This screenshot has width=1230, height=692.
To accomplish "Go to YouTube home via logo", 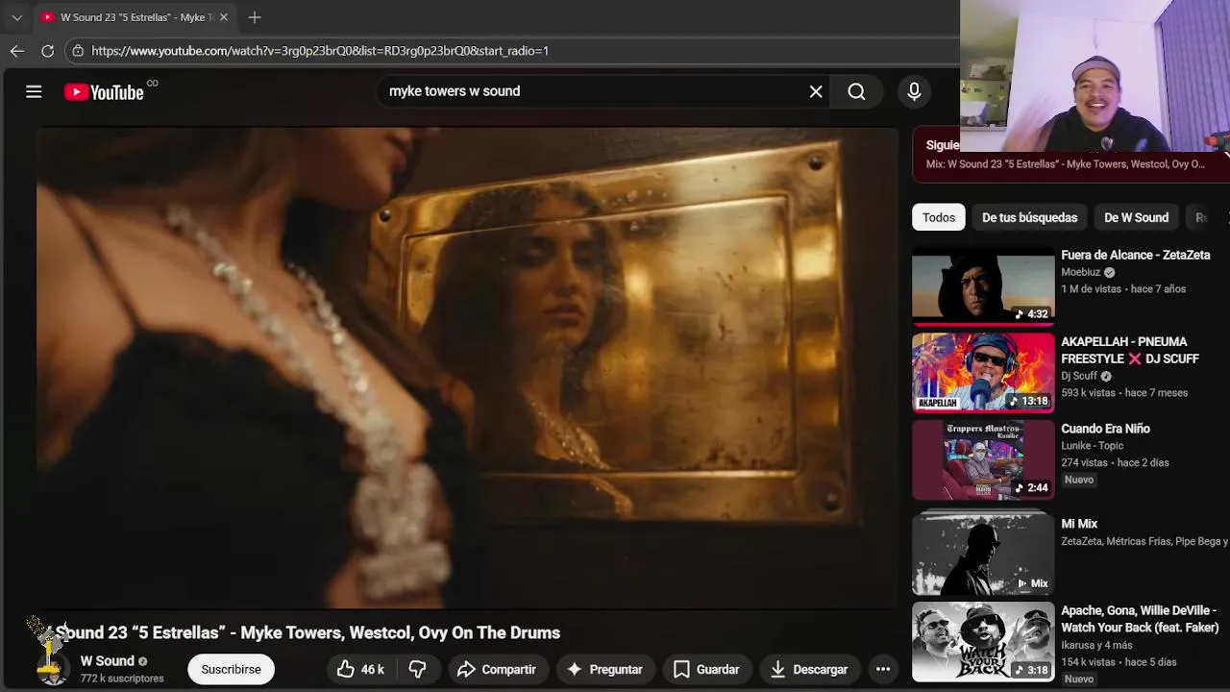I will point(104,92).
